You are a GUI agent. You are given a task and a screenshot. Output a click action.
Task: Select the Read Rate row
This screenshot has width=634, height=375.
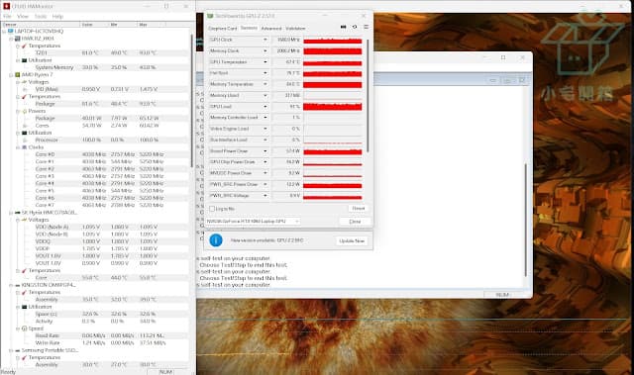[95, 335]
